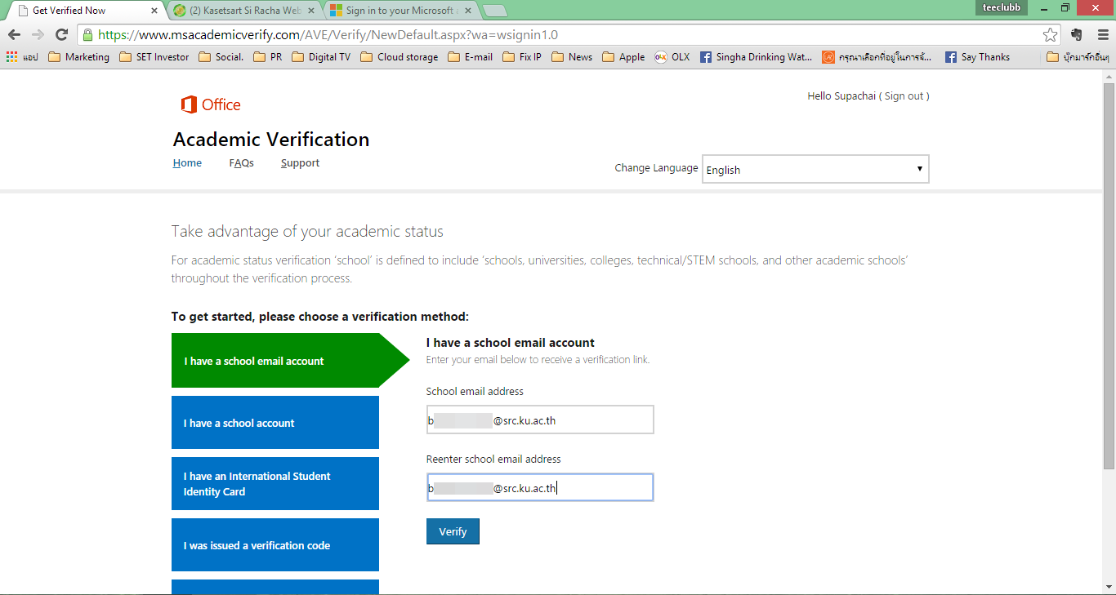This screenshot has width=1116, height=595.
Task: Click 'Take advantage of your academic status' heading
Action: (x=307, y=232)
